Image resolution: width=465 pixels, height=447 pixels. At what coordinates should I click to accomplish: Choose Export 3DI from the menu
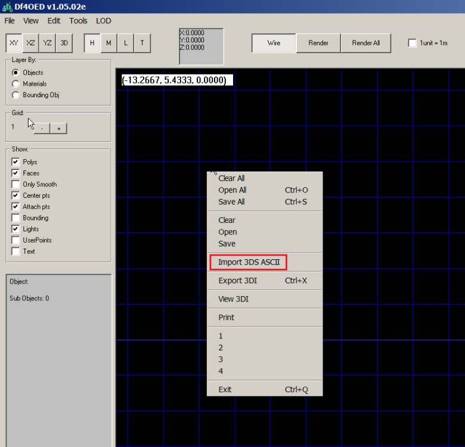click(238, 281)
